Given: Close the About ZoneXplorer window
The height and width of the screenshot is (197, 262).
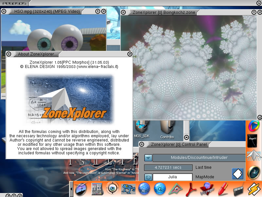Looking at the screenshot, I should click(9, 54).
